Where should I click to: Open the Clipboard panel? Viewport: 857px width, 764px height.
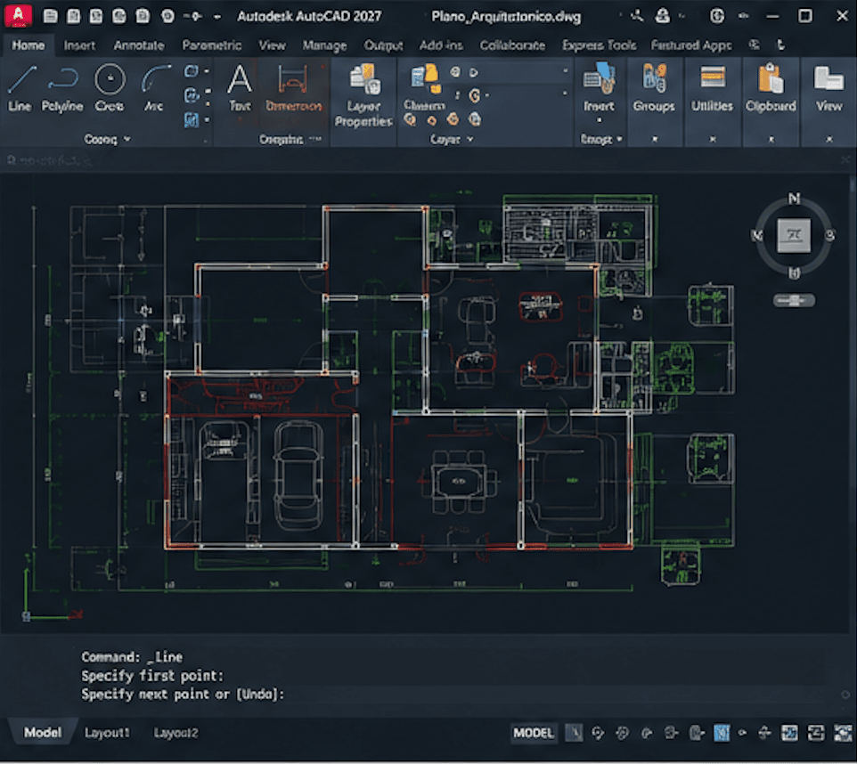(x=771, y=87)
